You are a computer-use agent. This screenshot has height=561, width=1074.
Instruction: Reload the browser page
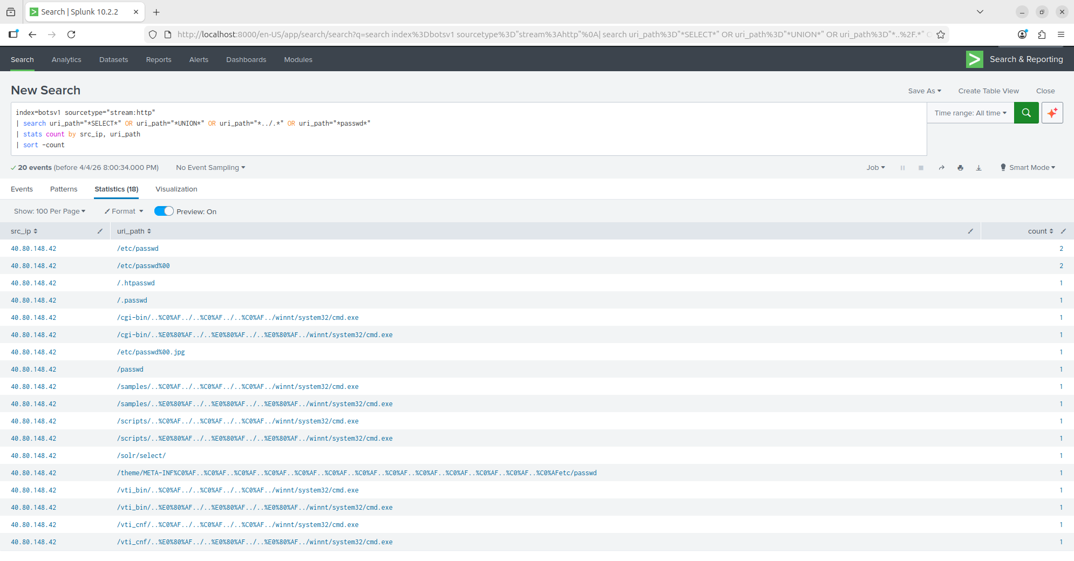click(71, 35)
